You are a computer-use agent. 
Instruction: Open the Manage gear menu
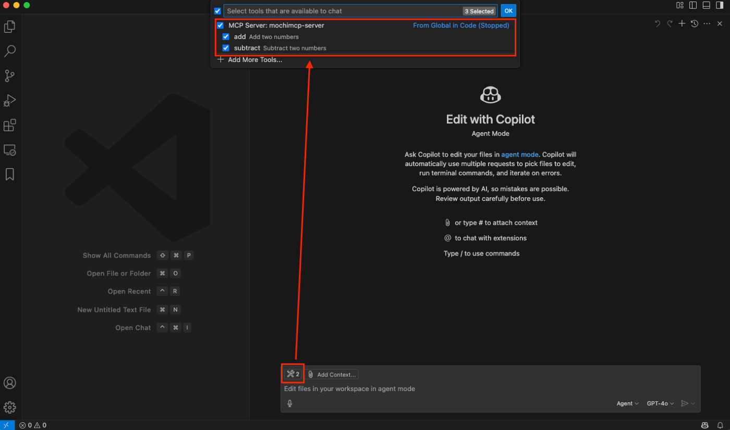[9, 407]
